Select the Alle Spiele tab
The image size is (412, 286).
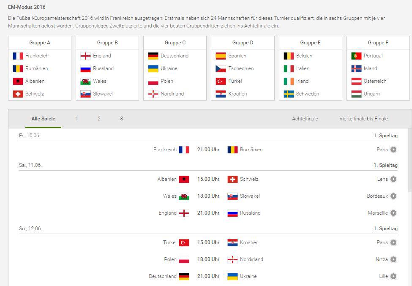click(x=43, y=119)
